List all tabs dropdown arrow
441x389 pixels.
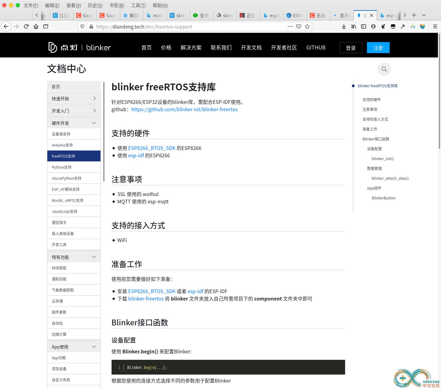coord(424,15)
